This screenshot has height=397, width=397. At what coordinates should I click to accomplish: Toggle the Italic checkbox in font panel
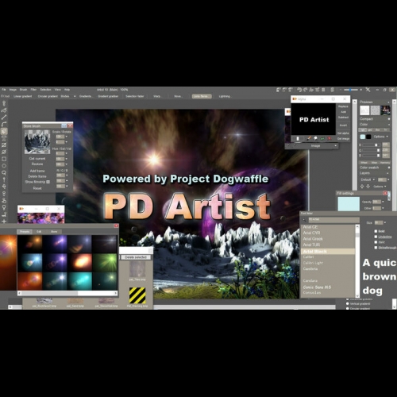pyautogui.click(x=376, y=242)
